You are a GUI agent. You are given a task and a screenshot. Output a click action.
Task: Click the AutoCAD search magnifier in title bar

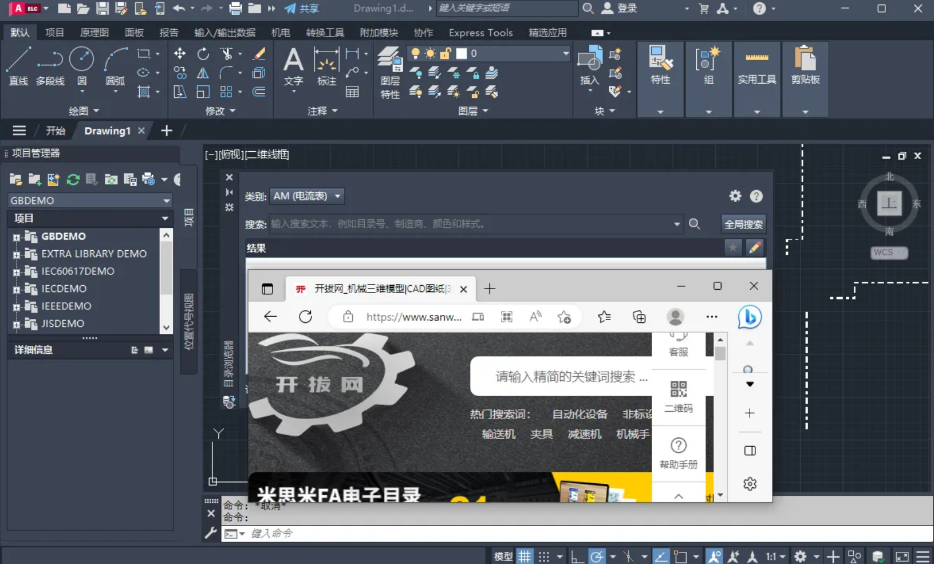pyautogui.click(x=588, y=9)
